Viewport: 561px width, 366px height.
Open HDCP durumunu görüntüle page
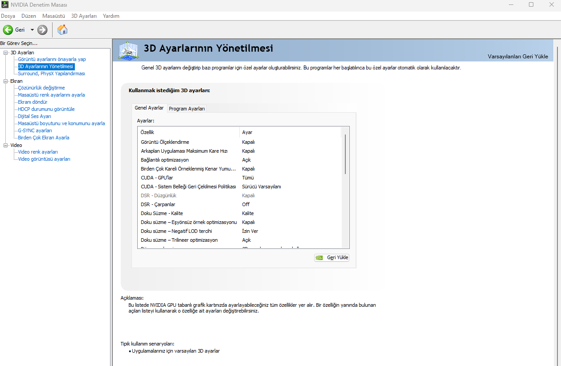click(x=46, y=109)
